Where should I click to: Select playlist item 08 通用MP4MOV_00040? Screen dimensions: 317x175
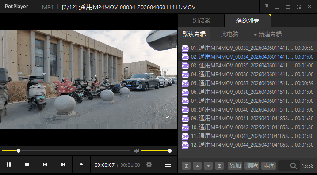[x=248, y=110]
